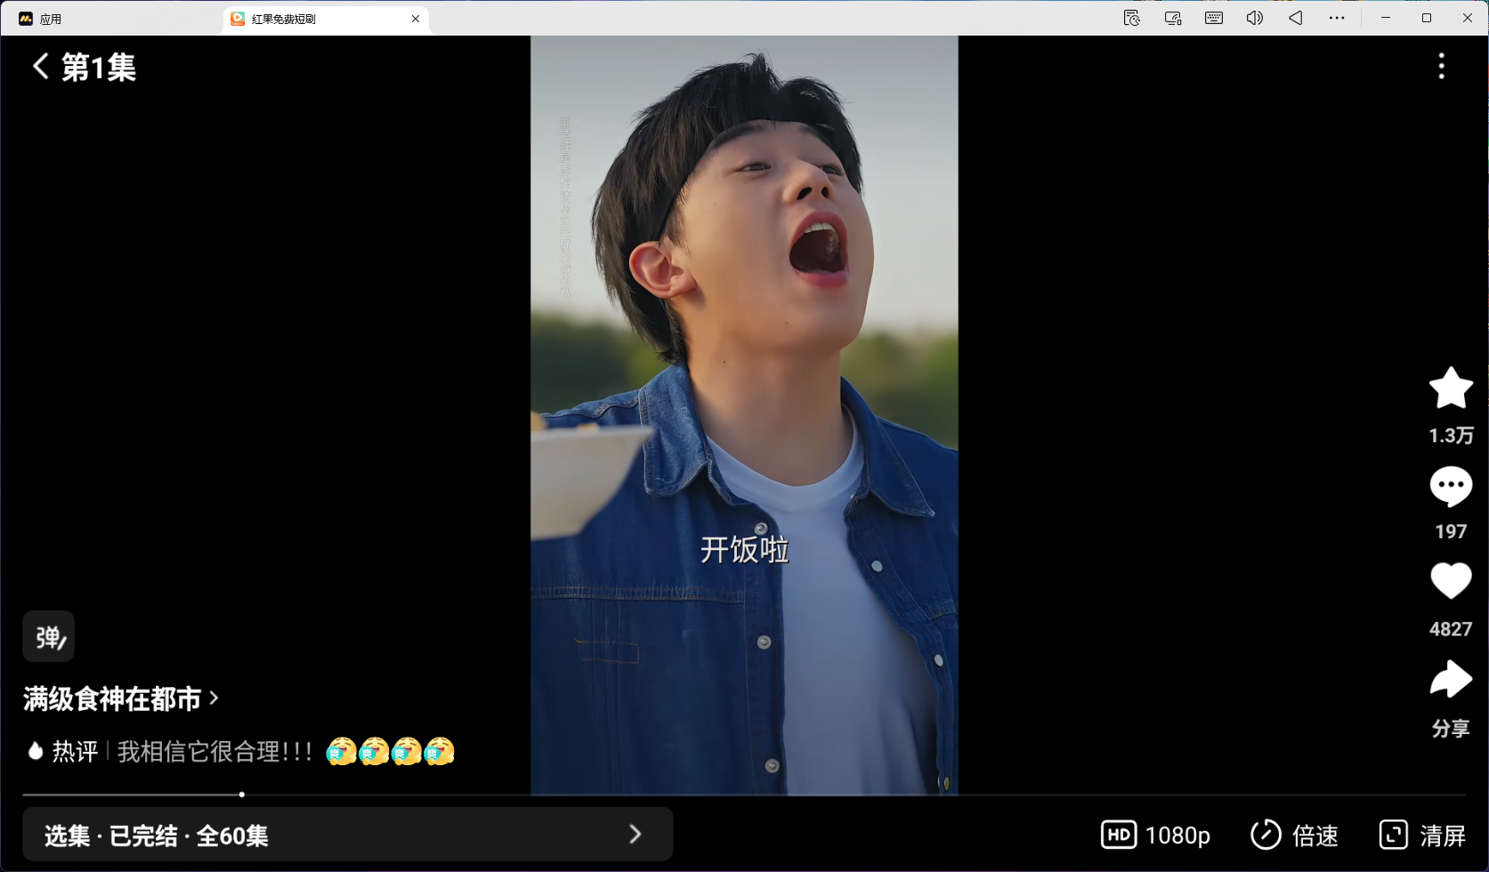
Task: Close the 红果免费短剧 tab
Action: 416,19
